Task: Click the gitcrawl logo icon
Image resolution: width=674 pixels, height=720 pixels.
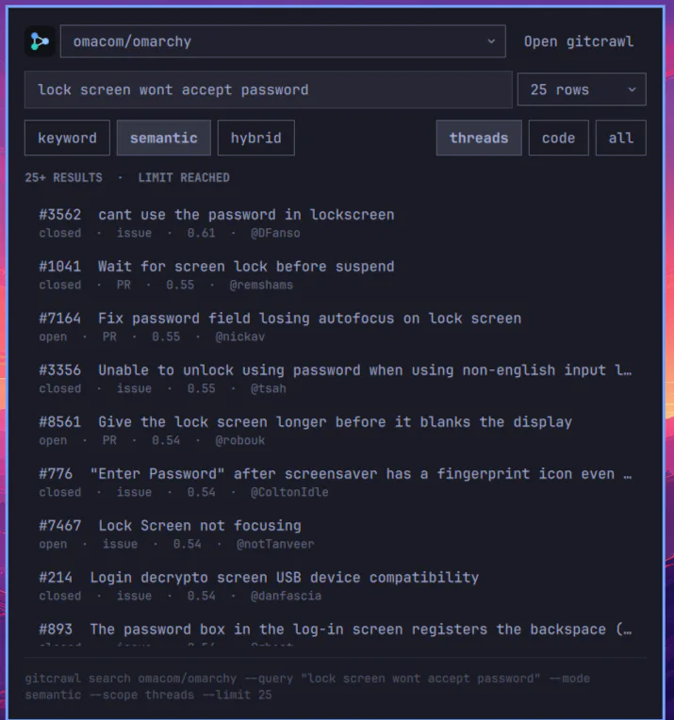Action: (x=40, y=41)
